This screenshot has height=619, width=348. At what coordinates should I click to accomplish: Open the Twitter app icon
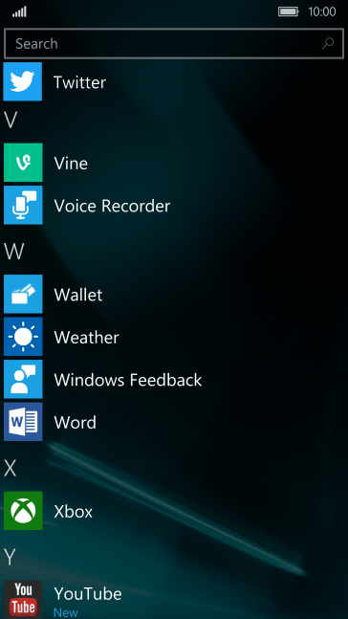coord(23,81)
